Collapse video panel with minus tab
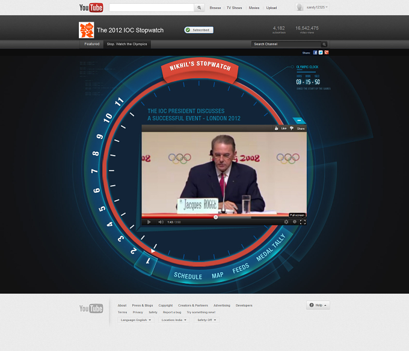This screenshot has width=409, height=351. pos(299,120)
